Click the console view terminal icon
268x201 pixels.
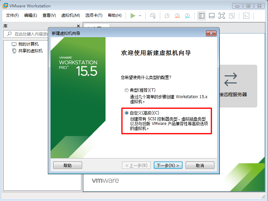pos(246,16)
